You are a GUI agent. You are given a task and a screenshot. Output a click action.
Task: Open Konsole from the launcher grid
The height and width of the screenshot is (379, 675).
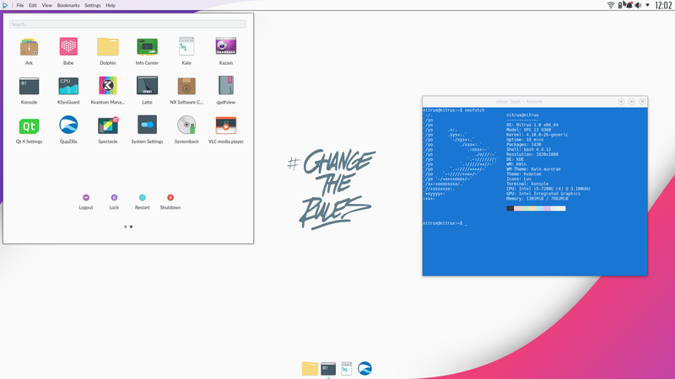pyautogui.click(x=29, y=86)
